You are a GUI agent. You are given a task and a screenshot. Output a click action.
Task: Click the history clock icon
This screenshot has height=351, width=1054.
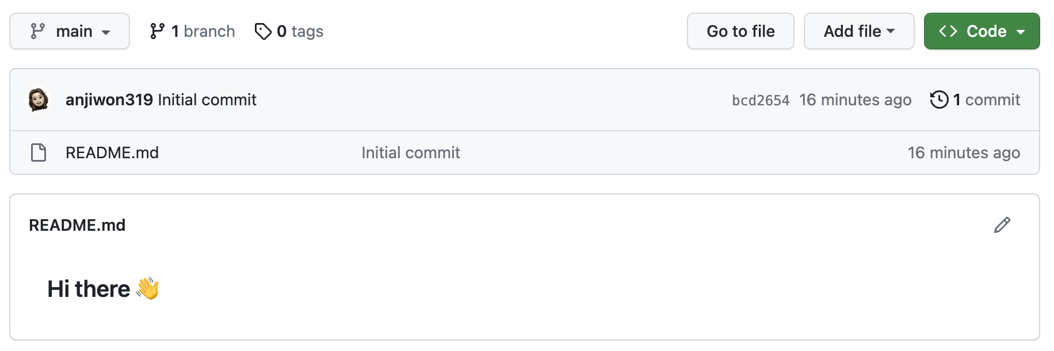point(939,100)
